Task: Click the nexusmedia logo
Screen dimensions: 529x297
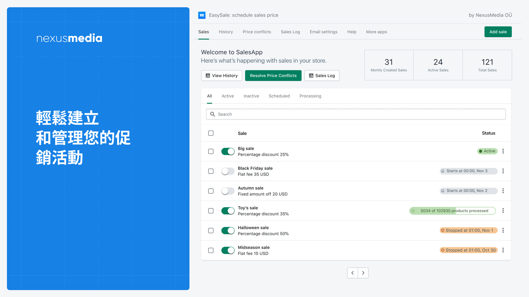Action: pyautogui.click(x=69, y=38)
